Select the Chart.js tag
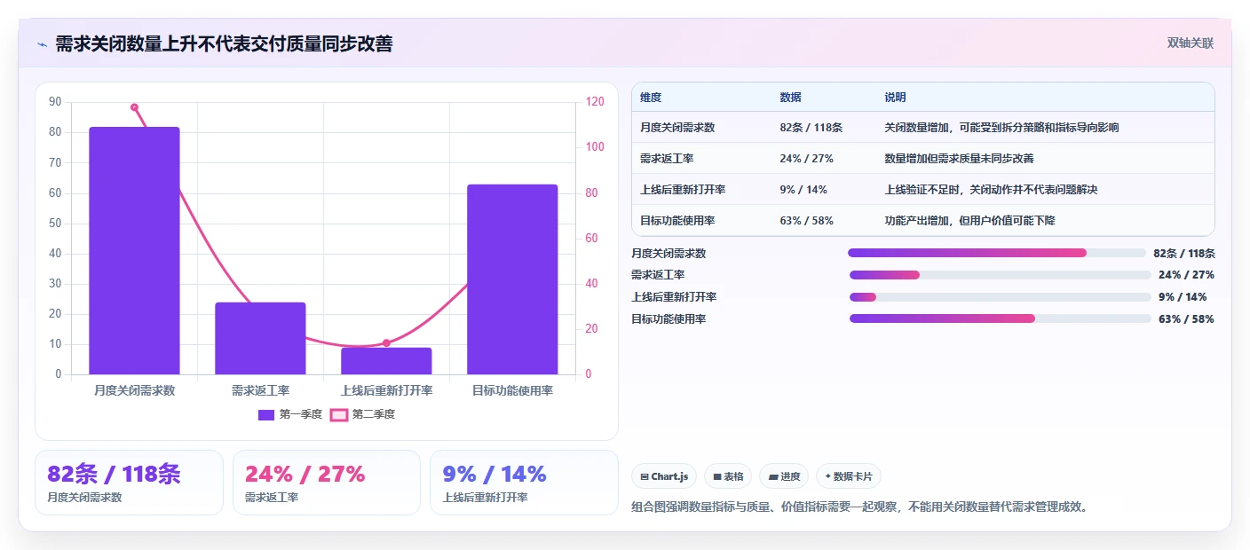The height and width of the screenshot is (550, 1250). tap(664, 476)
